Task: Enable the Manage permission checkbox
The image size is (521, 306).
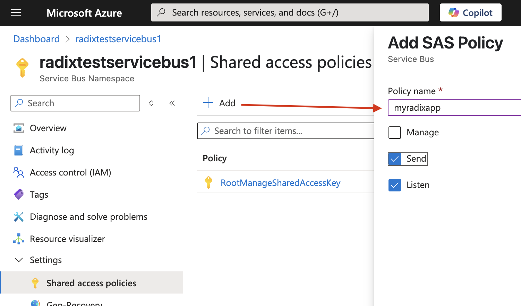Action: [x=394, y=132]
